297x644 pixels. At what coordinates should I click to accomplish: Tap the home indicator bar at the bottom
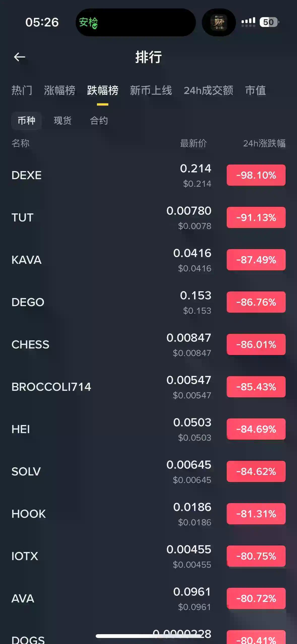coord(148,636)
